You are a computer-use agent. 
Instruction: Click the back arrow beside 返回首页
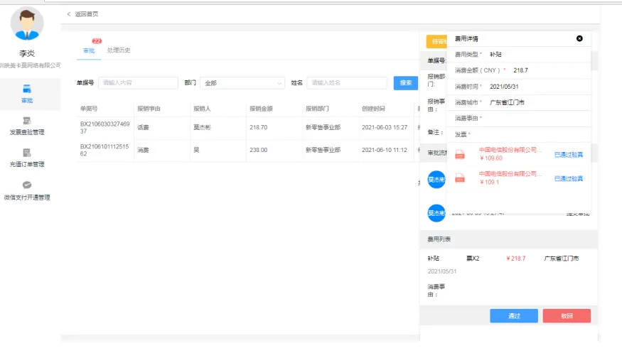[x=69, y=14]
